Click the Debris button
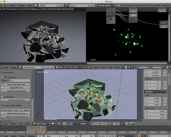 coord(25,110)
